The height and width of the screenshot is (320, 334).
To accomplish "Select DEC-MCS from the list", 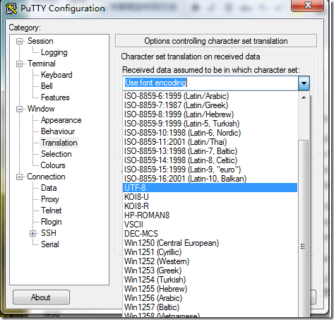I will tap(210, 234).
